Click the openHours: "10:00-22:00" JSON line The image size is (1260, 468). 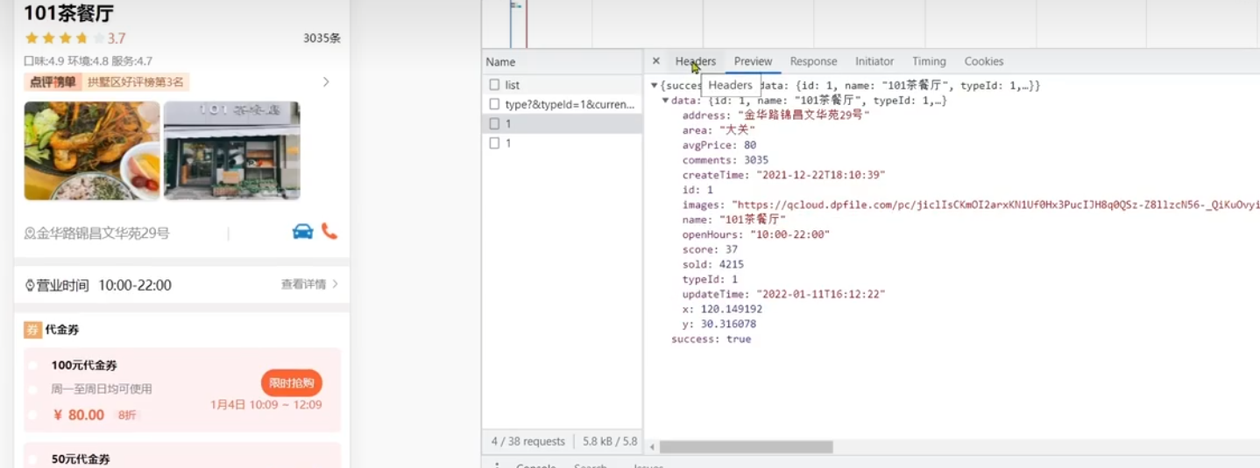tap(756, 234)
